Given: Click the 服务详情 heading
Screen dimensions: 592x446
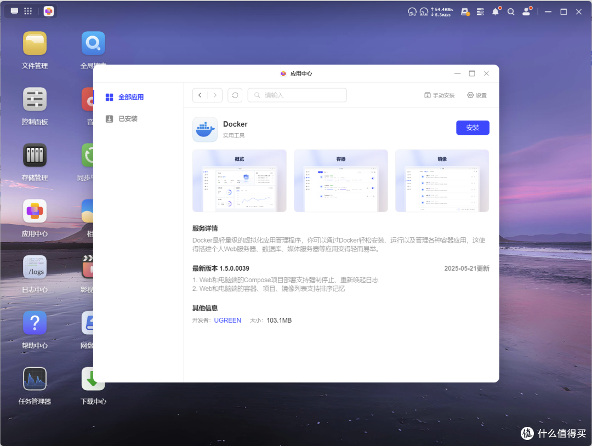Looking at the screenshot, I should [205, 228].
